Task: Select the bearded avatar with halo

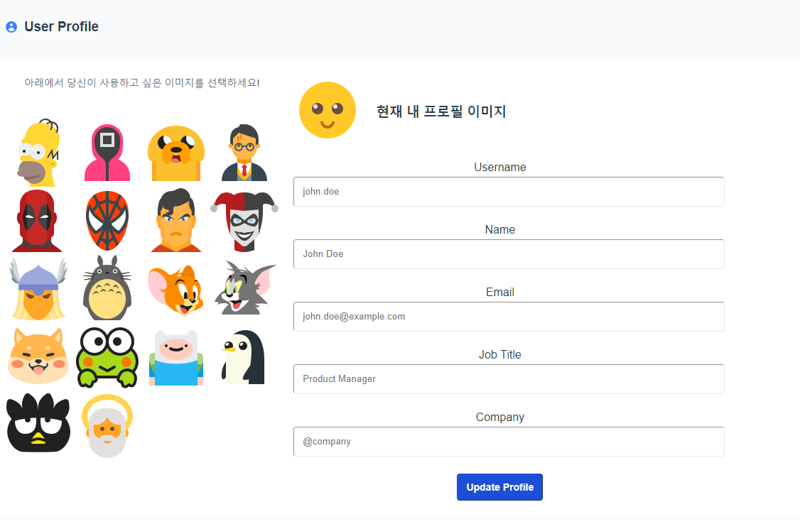Action: click(107, 425)
